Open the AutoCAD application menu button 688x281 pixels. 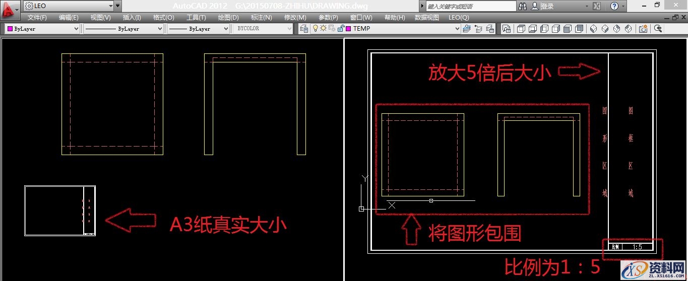[10, 8]
